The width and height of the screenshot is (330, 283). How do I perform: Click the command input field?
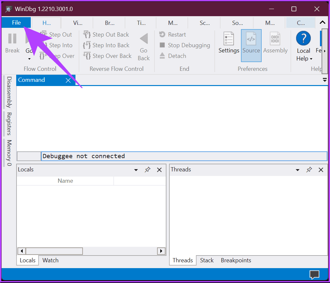click(x=184, y=156)
